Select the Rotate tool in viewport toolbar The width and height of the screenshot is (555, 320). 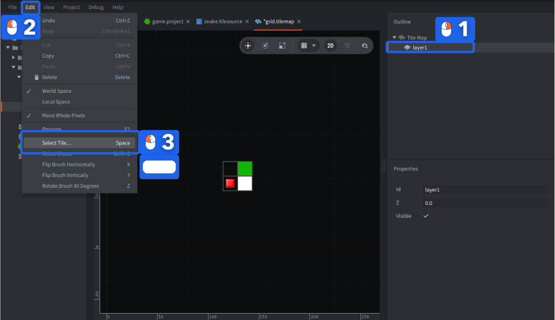tap(265, 46)
